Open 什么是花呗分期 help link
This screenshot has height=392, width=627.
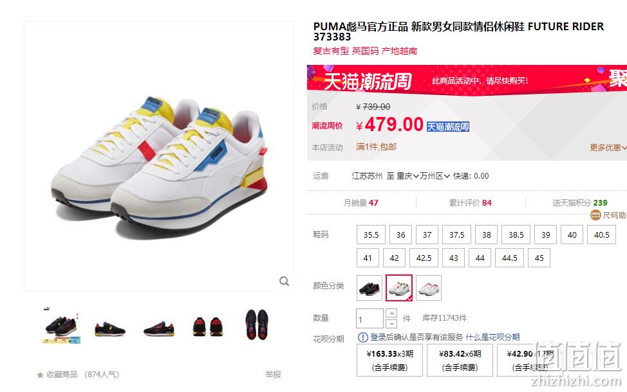(492, 337)
